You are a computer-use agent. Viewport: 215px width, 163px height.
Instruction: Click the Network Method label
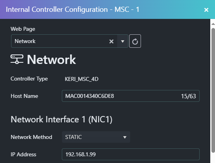click(32, 137)
